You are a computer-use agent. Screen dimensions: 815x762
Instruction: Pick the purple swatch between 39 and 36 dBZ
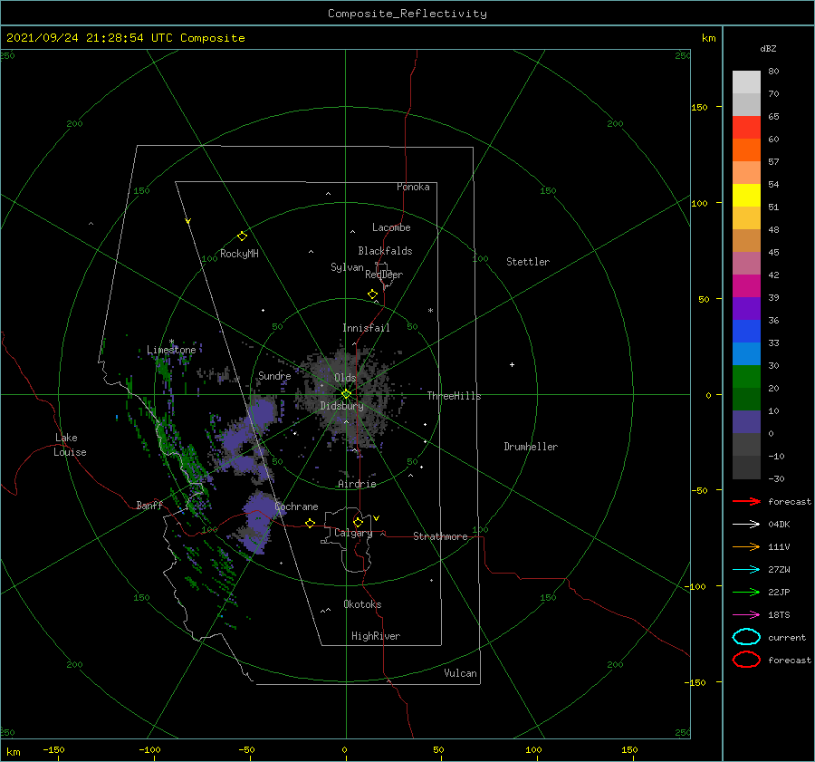point(746,308)
